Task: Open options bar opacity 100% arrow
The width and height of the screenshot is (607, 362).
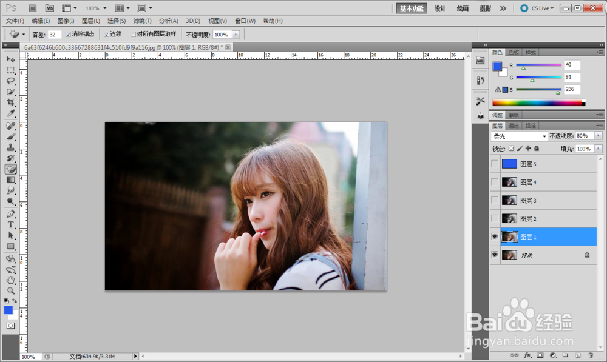Action: pos(236,35)
